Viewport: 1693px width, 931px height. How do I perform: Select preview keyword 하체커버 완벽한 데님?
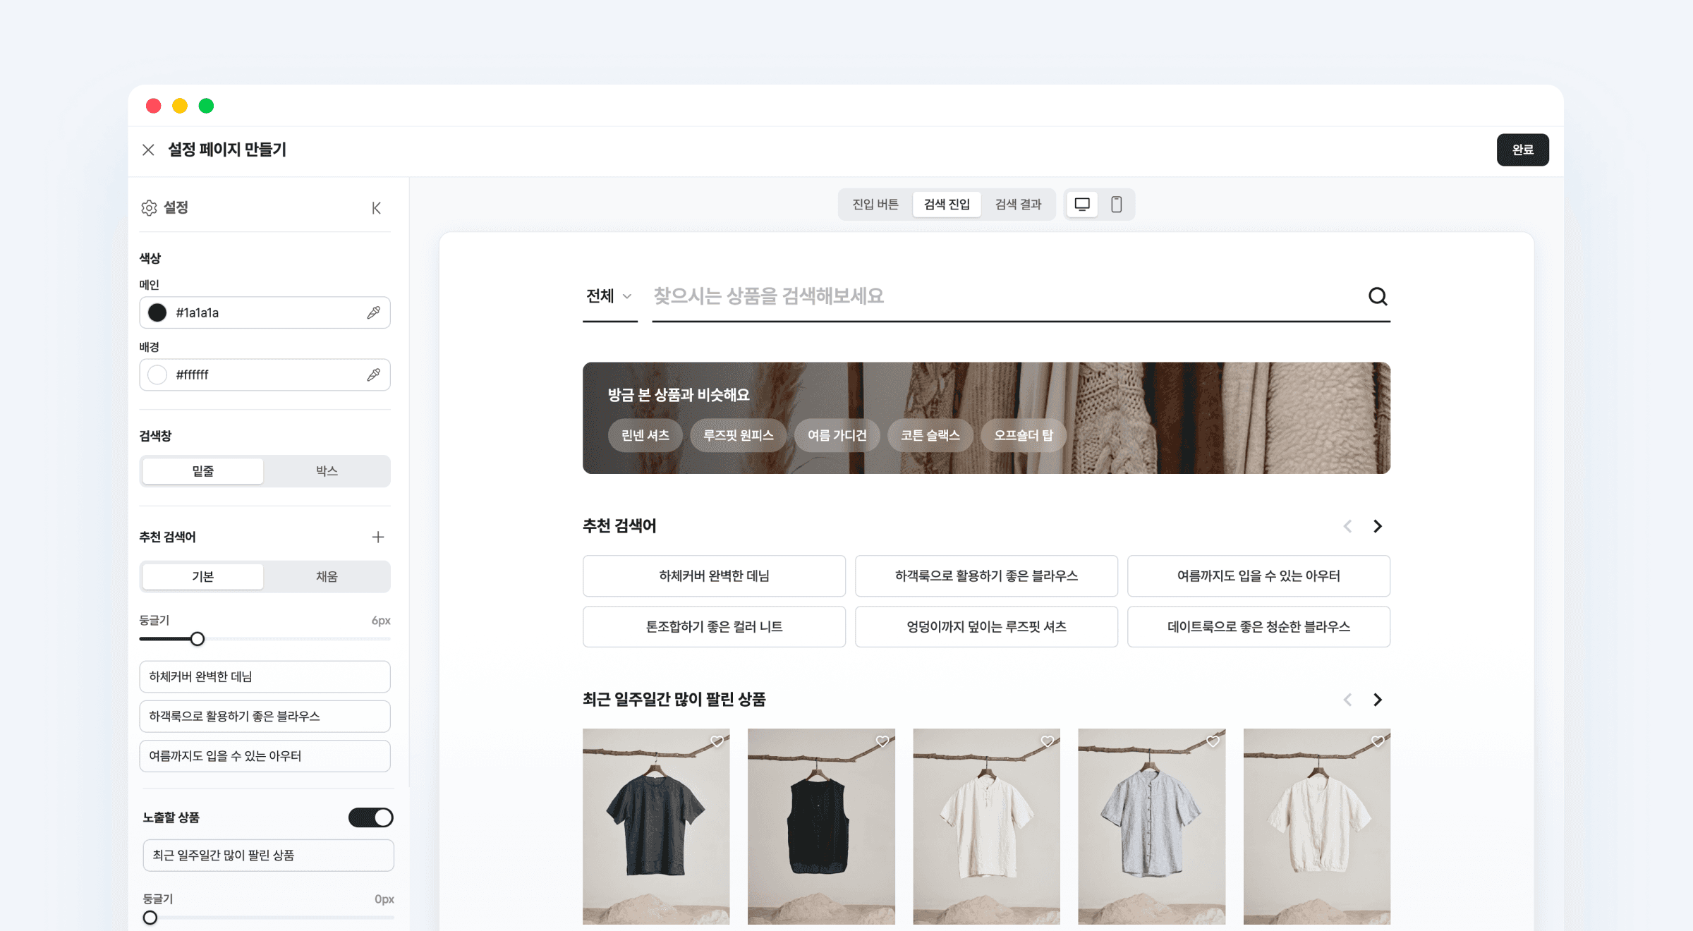[714, 576]
